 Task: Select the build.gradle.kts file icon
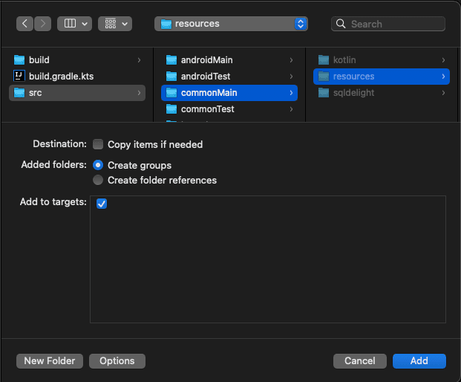(19, 77)
